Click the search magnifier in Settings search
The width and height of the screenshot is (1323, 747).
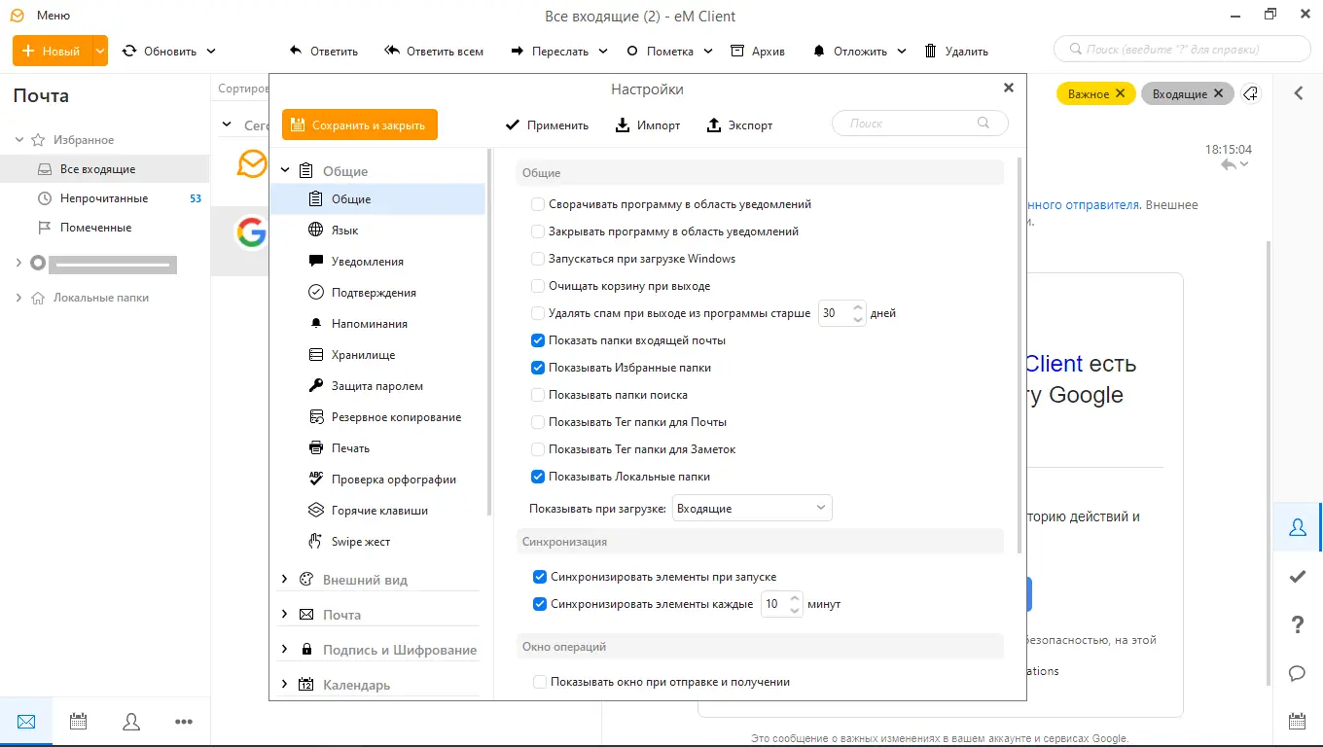983,124
